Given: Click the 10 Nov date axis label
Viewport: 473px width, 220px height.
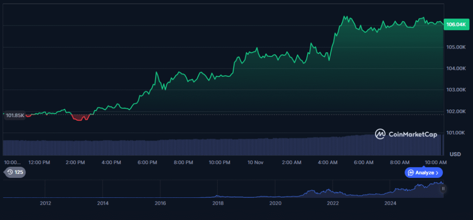Looking at the screenshot, I should pos(255,162).
